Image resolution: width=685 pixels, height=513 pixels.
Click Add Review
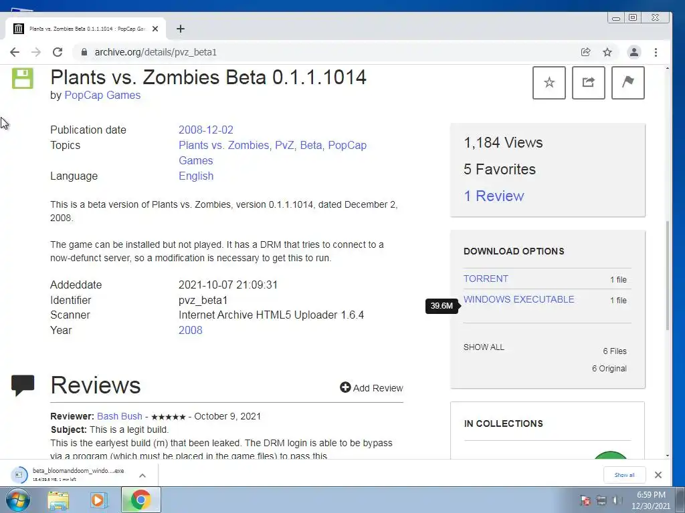(x=371, y=388)
